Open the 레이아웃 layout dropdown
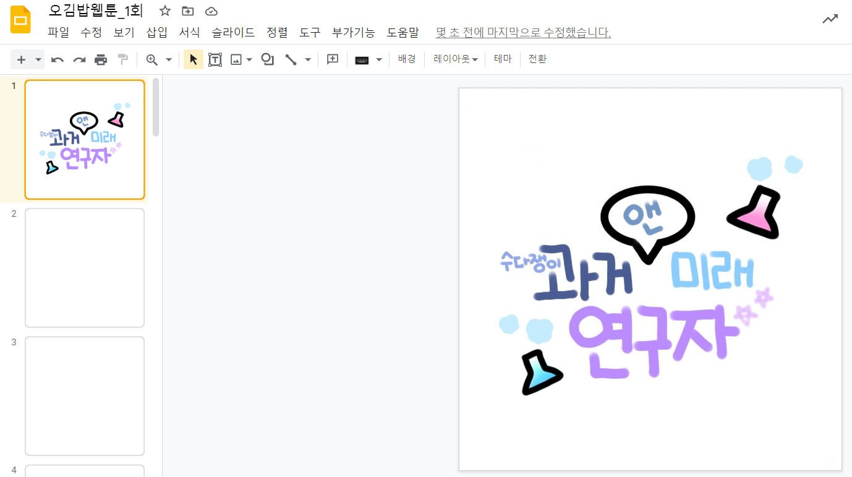Screen dimensions: 852x477 (x=456, y=59)
